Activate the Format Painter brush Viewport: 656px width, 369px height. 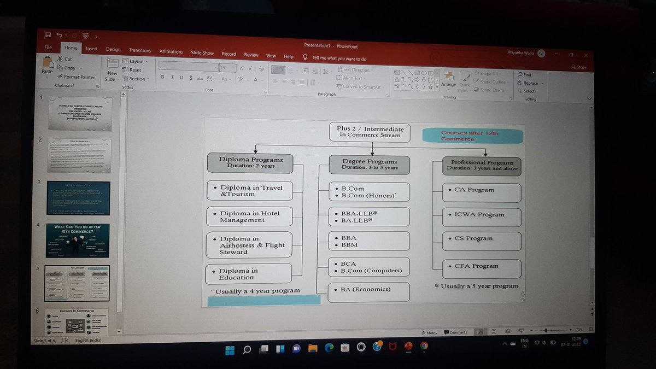(61, 77)
